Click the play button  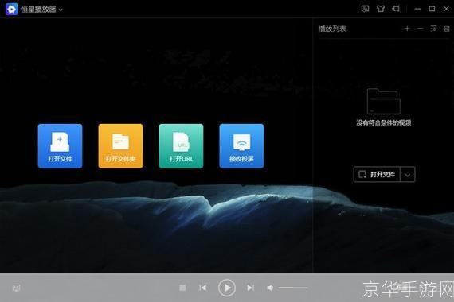tap(227, 288)
